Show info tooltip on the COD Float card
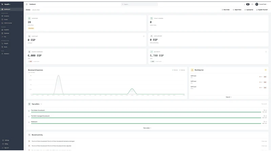The image size is (271, 152). coord(144,36)
